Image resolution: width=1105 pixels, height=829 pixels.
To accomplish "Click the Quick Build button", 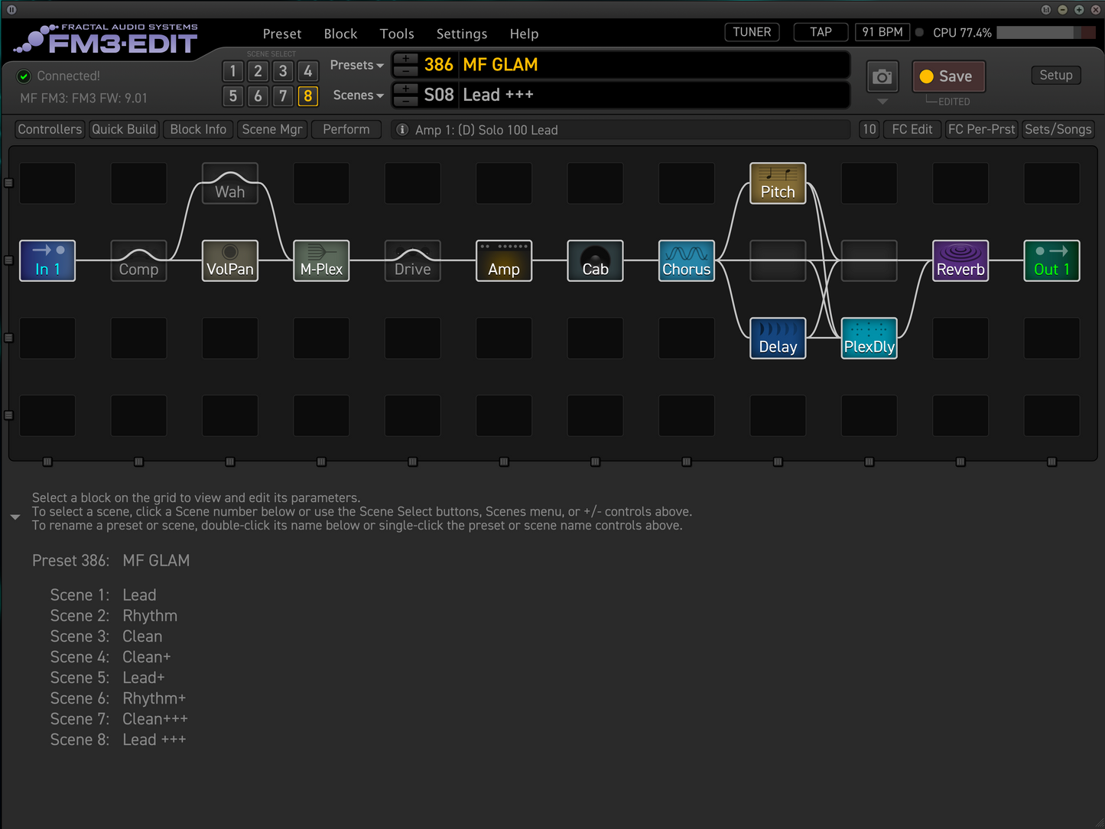I will click(124, 129).
